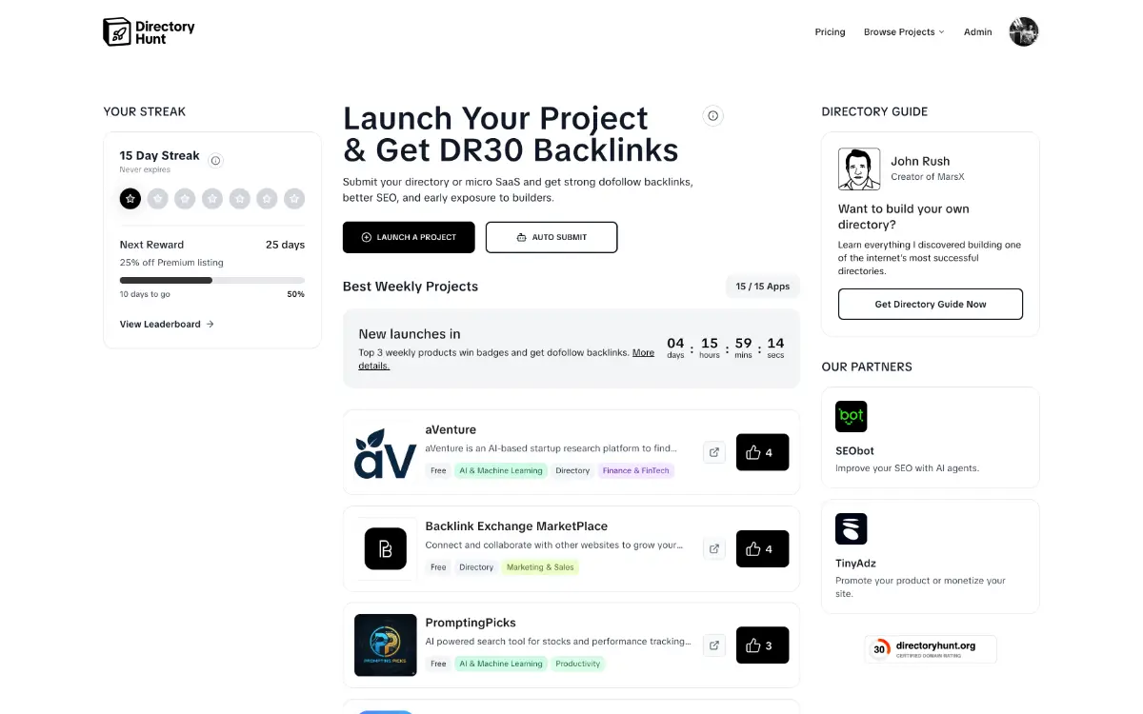The width and height of the screenshot is (1143, 714).
Task: Open the Pricing page
Action: click(x=830, y=32)
